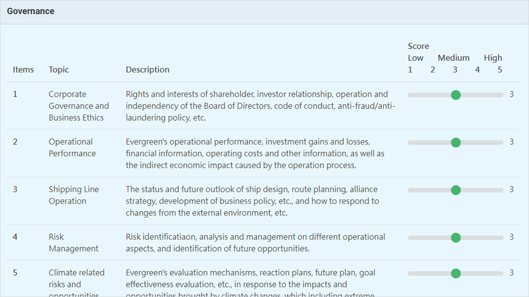Click the Description column header
The width and height of the screenshot is (529, 297).
[148, 70]
